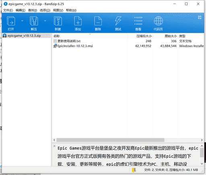Sort by the Name (名称) column header
This screenshot has height=175, width=206.
tap(56, 36)
